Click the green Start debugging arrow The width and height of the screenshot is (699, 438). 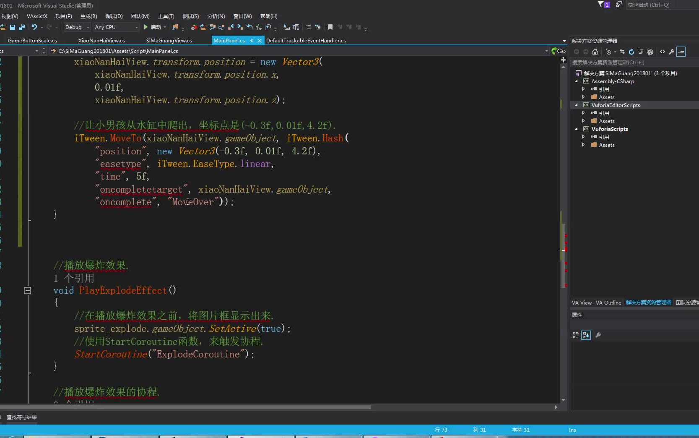coord(146,27)
